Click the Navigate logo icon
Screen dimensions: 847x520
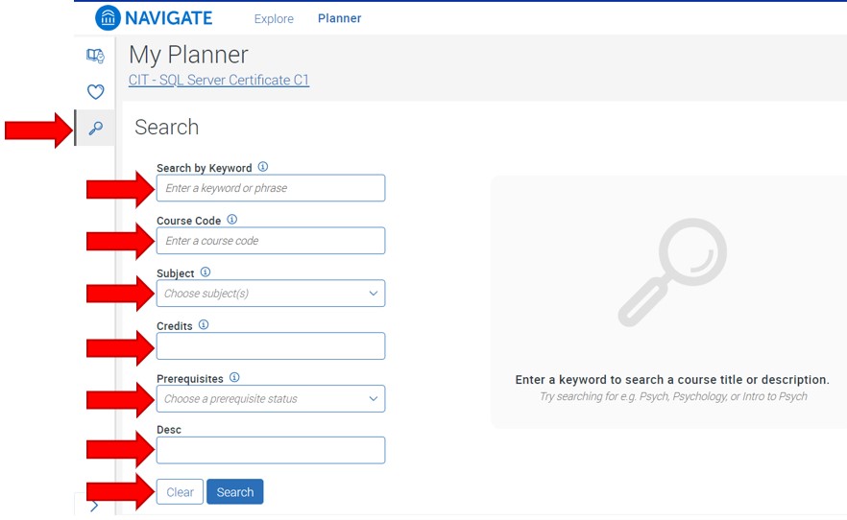click(109, 18)
